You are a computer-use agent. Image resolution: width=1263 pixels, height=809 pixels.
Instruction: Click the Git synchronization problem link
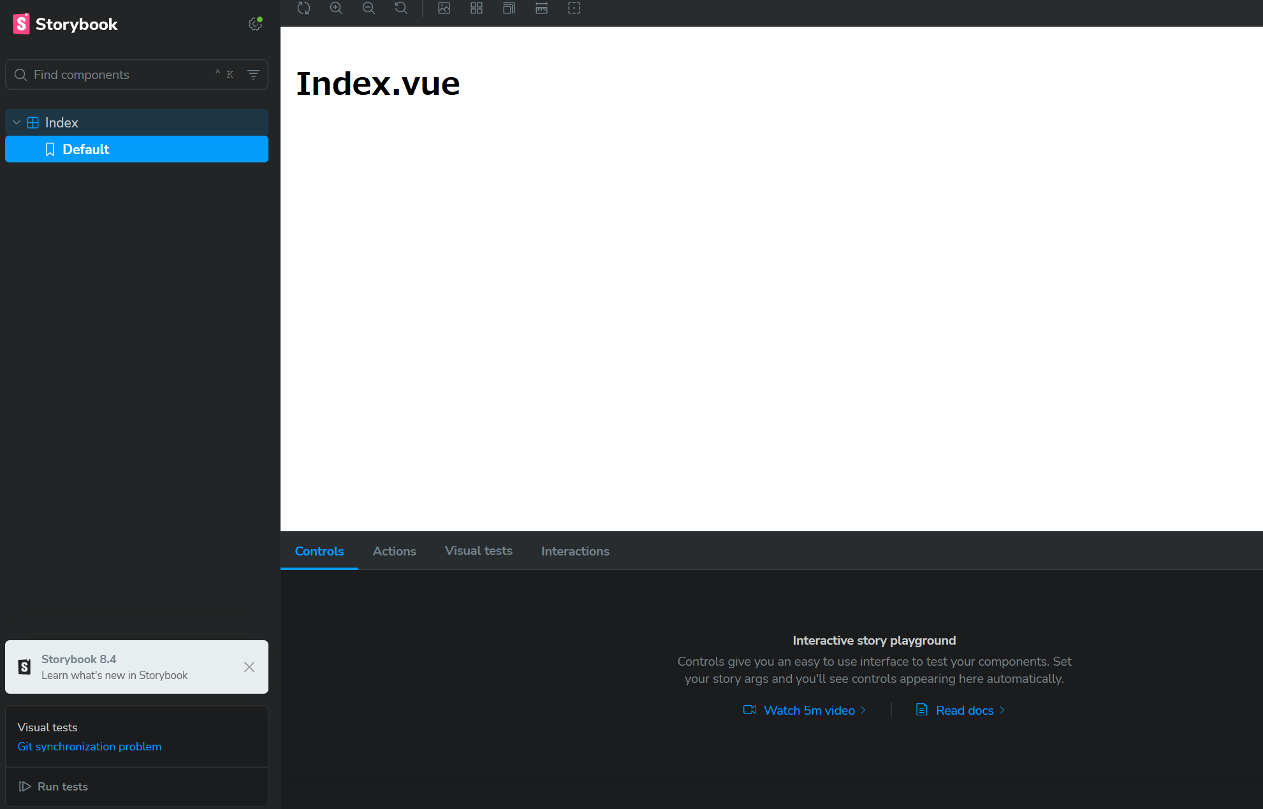[89, 747]
